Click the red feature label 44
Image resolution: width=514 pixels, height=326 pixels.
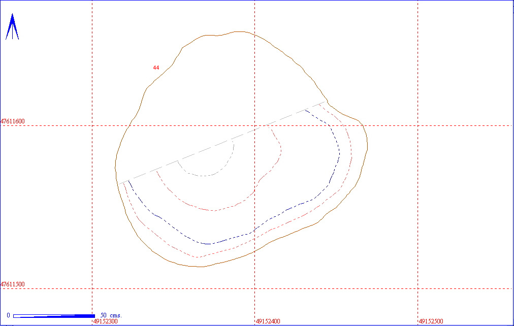[x=156, y=68]
